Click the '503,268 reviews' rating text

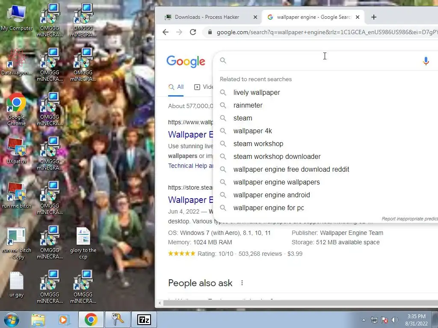tap(260, 254)
